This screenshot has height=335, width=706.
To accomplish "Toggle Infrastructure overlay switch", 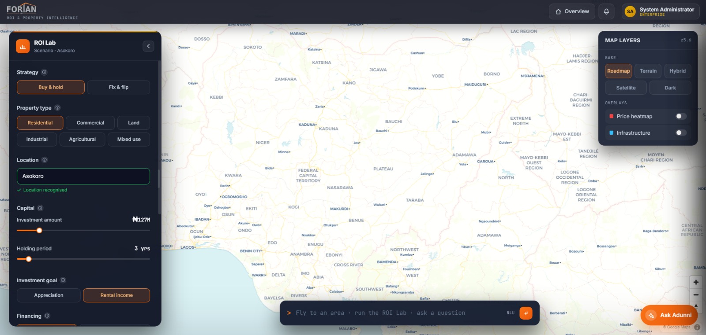I will point(681,133).
